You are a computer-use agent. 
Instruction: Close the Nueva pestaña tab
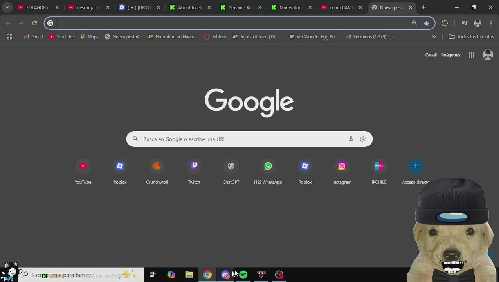(411, 7)
